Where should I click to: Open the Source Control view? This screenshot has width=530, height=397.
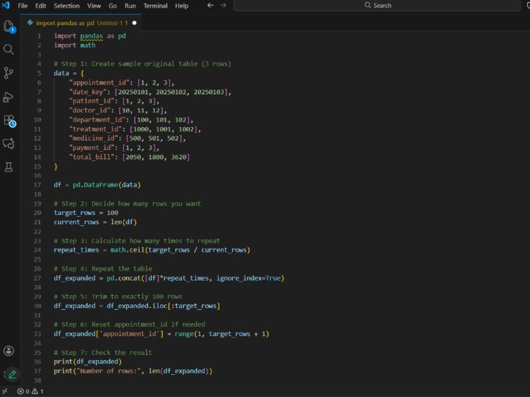(x=8, y=73)
